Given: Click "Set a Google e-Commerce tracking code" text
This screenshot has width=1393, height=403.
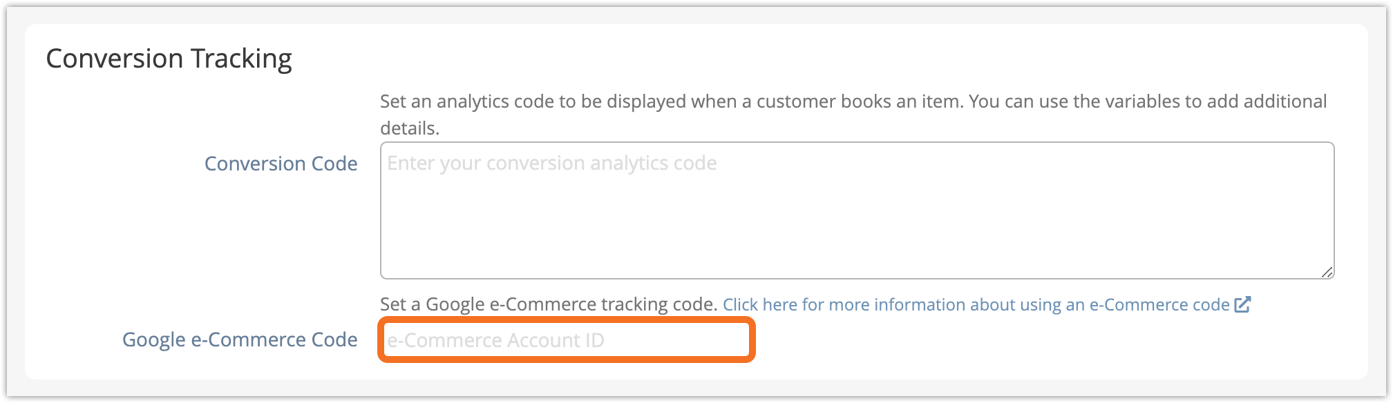Looking at the screenshot, I should pyautogui.click(x=549, y=304).
